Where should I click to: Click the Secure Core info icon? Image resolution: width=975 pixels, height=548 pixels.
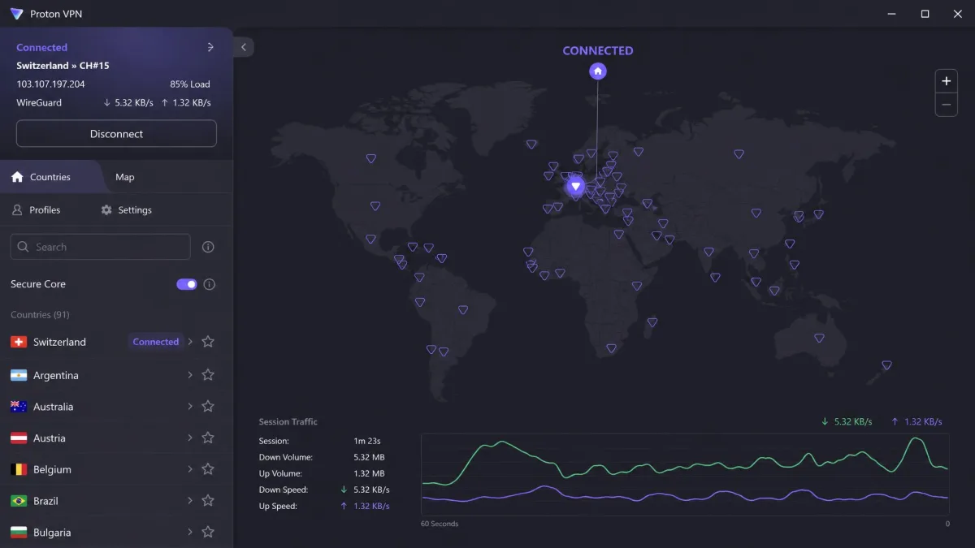pos(210,284)
